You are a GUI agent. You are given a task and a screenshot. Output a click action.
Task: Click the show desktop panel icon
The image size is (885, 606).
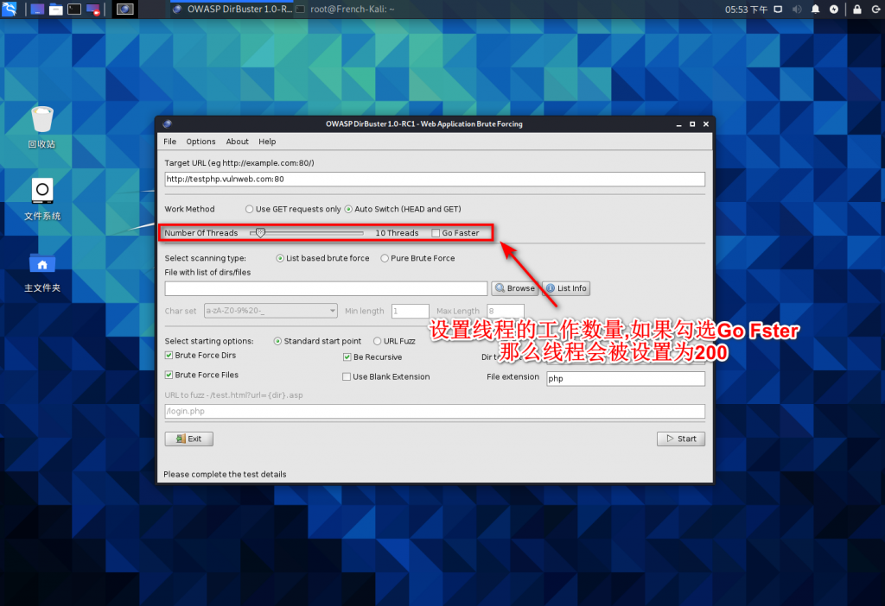tap(37, 9)
